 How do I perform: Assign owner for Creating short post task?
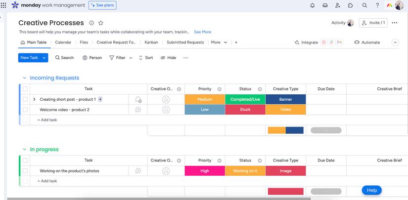[x=166, y=99]
